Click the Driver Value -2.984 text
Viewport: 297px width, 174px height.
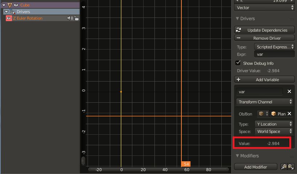pyautogui.click(x=258, y=71)
